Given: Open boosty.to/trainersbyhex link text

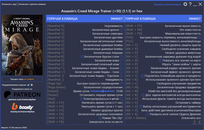Looking at the screenshot, I should pyautogui.click(x=22, y=112).
